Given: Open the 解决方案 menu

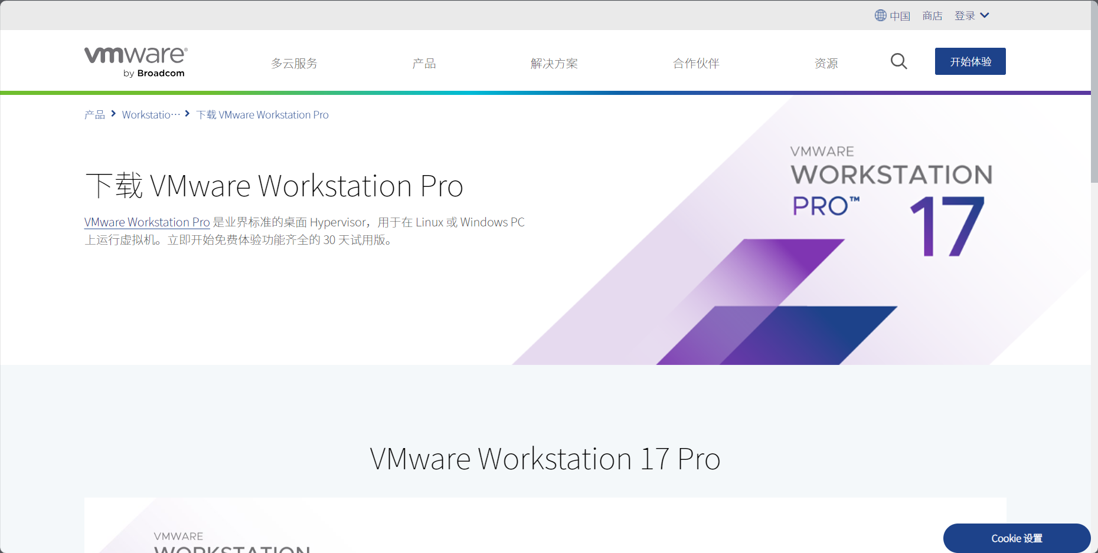Looking at the screenshot, I should click(x=554, y=63).
